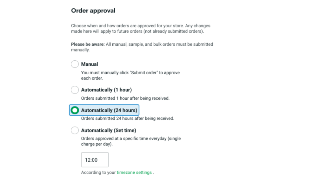This screenshot has height=183, width=325.
Task: Click the "Automatically (24 hours)" label text
Action: [109, 110]
